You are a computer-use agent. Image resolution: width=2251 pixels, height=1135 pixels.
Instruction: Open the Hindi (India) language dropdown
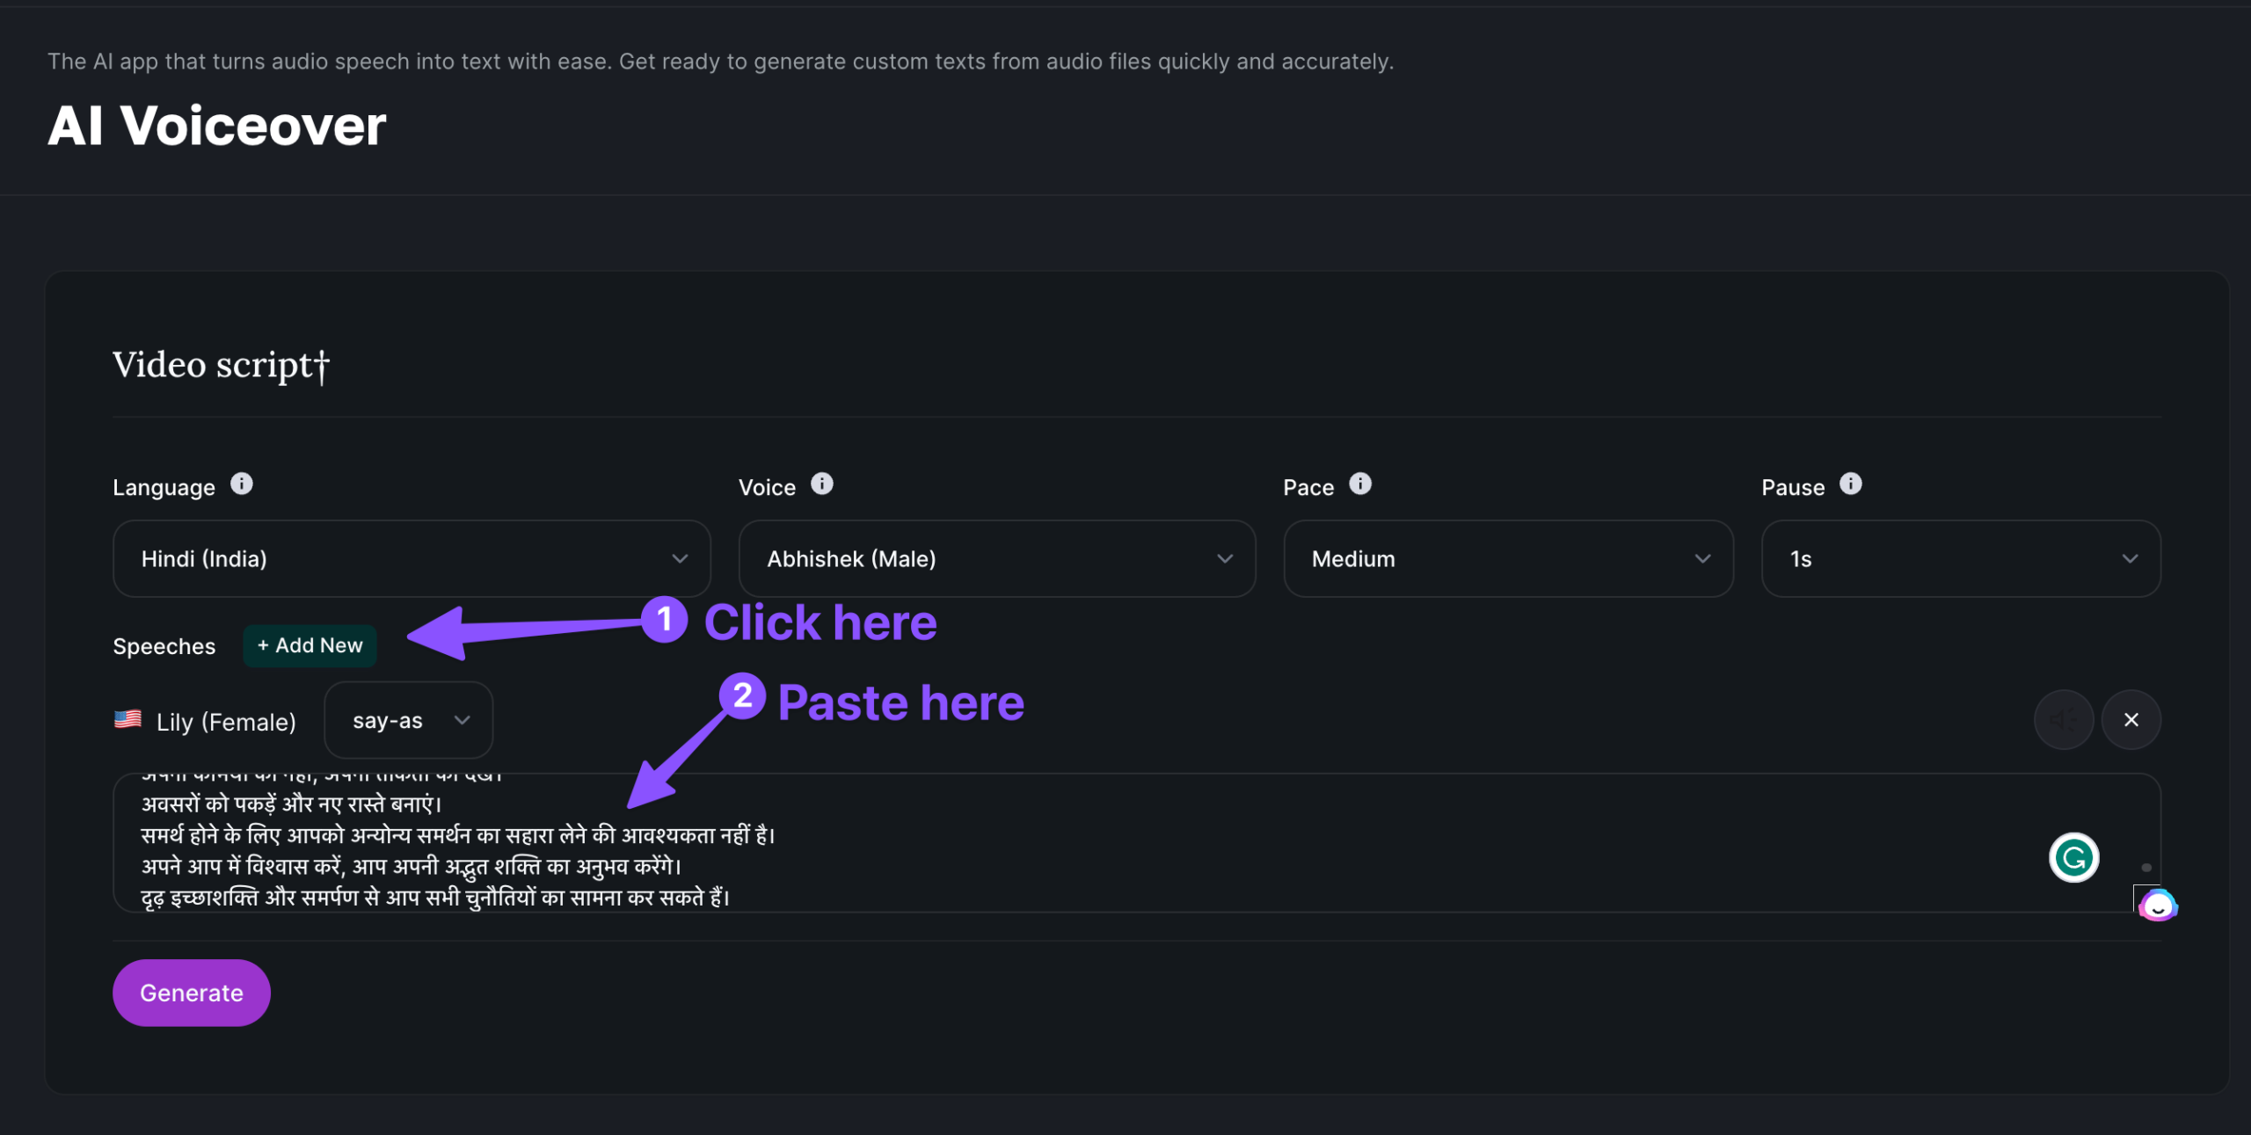[412, 559]
